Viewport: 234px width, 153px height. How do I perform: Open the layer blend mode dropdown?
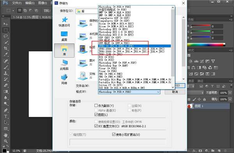coord(195,93)
